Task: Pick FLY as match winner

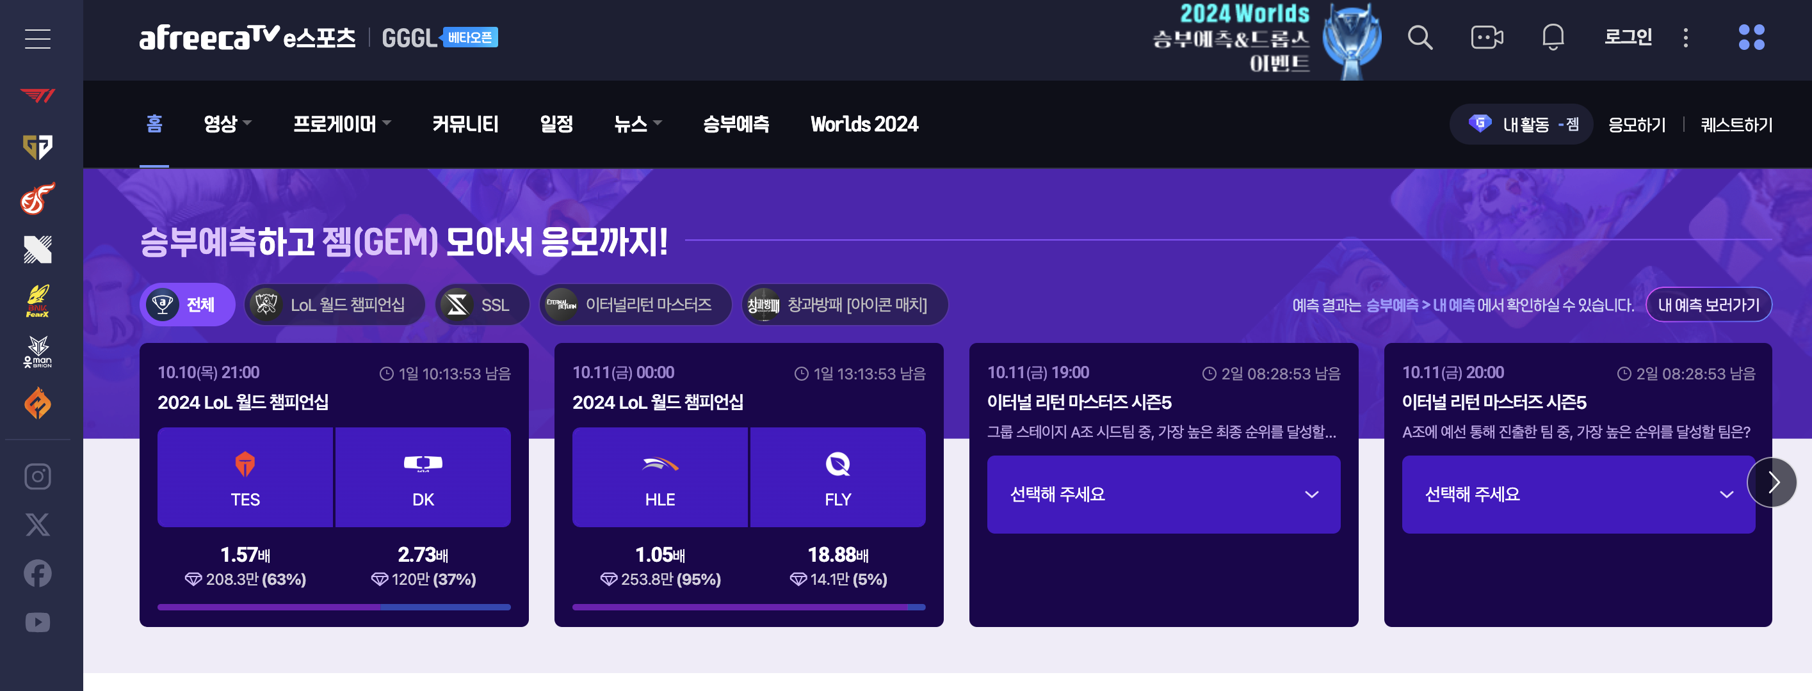Action: click(x=837, y=477)
